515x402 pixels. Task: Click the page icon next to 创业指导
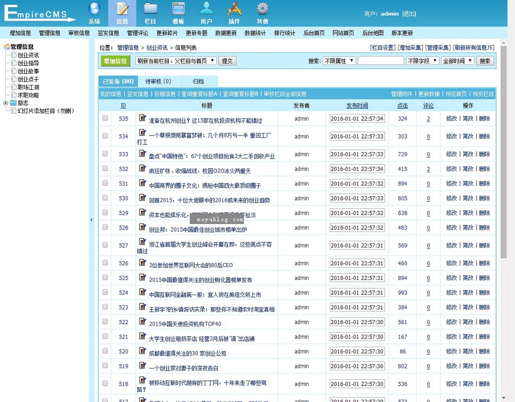[x=14, y=63]
